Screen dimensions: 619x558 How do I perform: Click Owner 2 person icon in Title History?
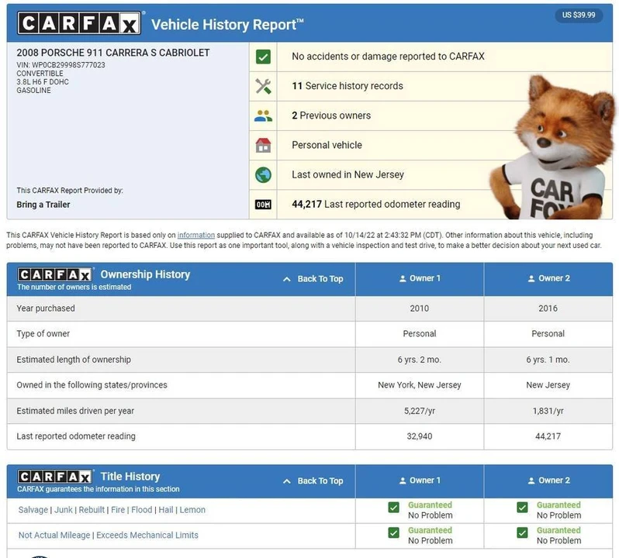coord(531,480)
